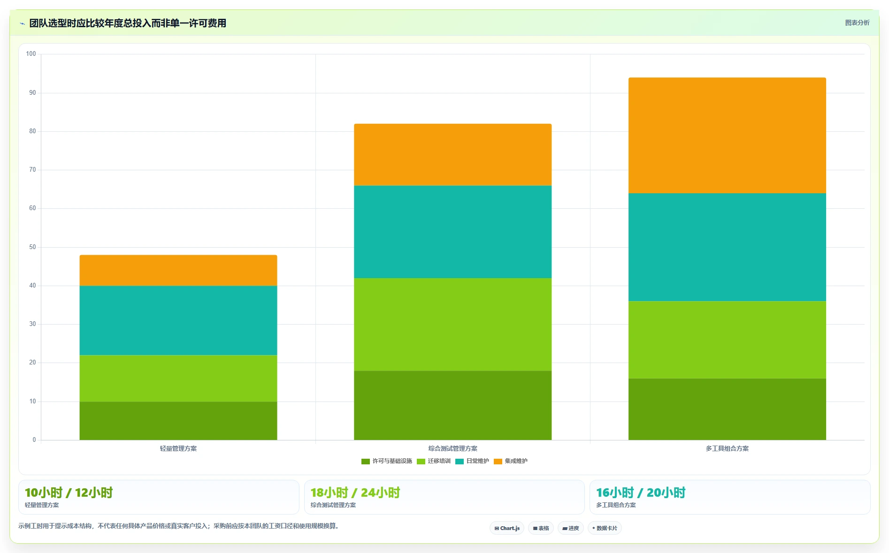Toggle the 许可与基础设施 legend swatch
The width and height of the screenshot is (889, 553).
pos(365,462)
